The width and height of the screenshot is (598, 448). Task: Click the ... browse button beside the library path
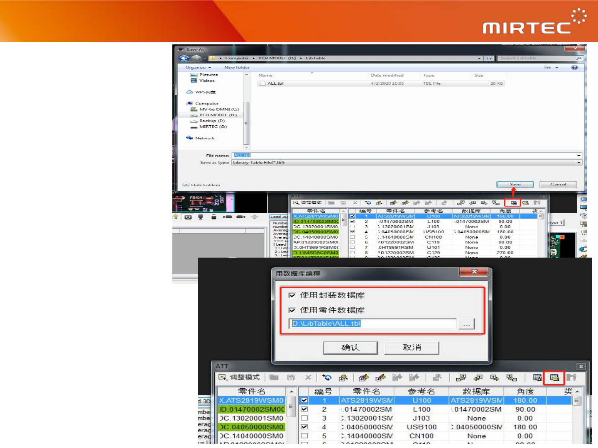466,324
